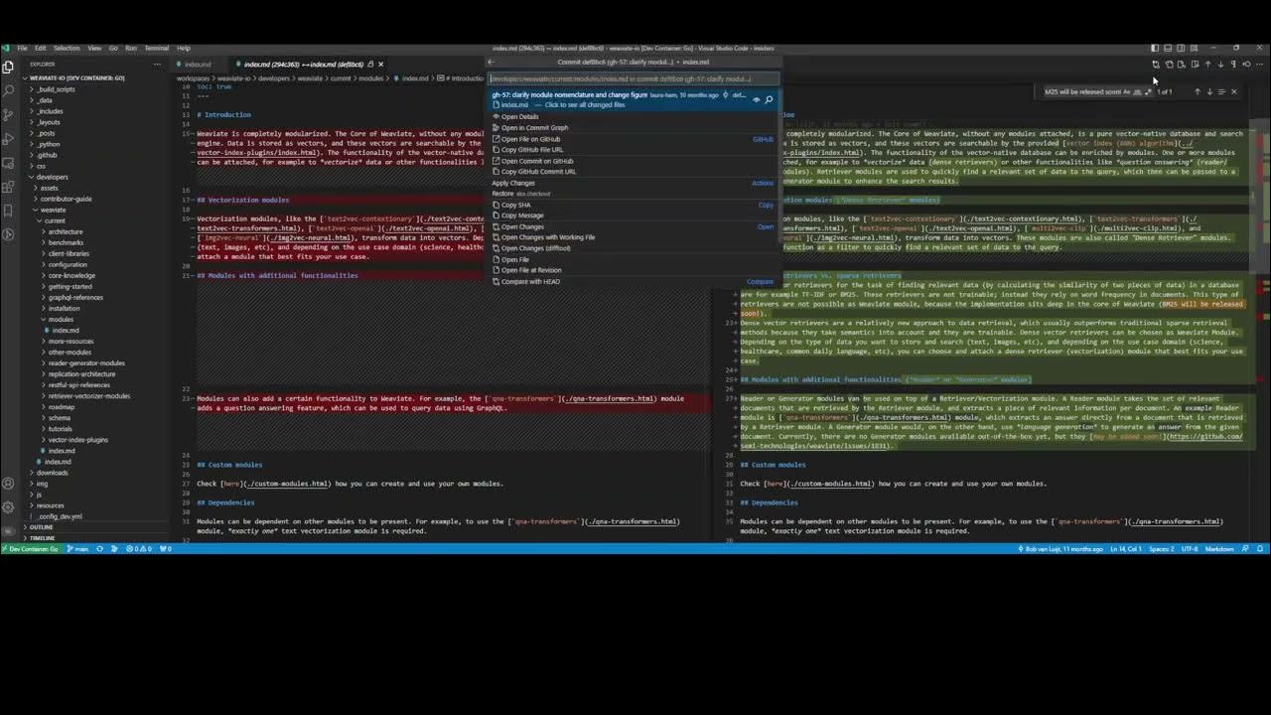Select Open File on GitHub

point(633,139)
